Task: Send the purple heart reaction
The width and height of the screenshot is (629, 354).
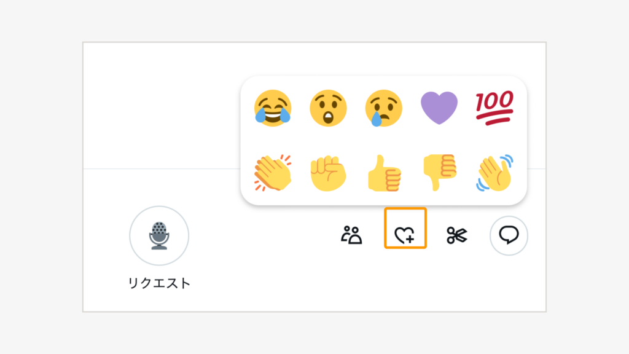Action: click(439, 108)
